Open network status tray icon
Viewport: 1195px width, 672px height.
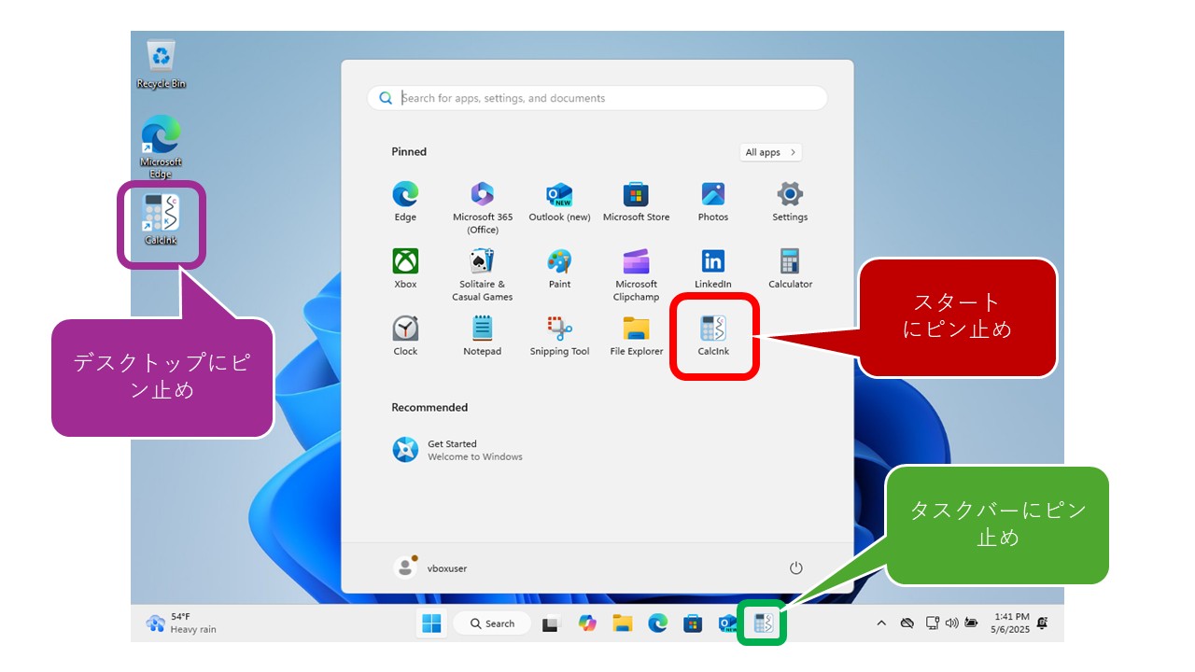point(932,623)
